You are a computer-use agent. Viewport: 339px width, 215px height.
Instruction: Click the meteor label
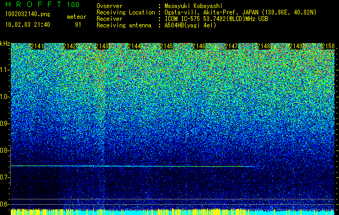tap(77, 17)
